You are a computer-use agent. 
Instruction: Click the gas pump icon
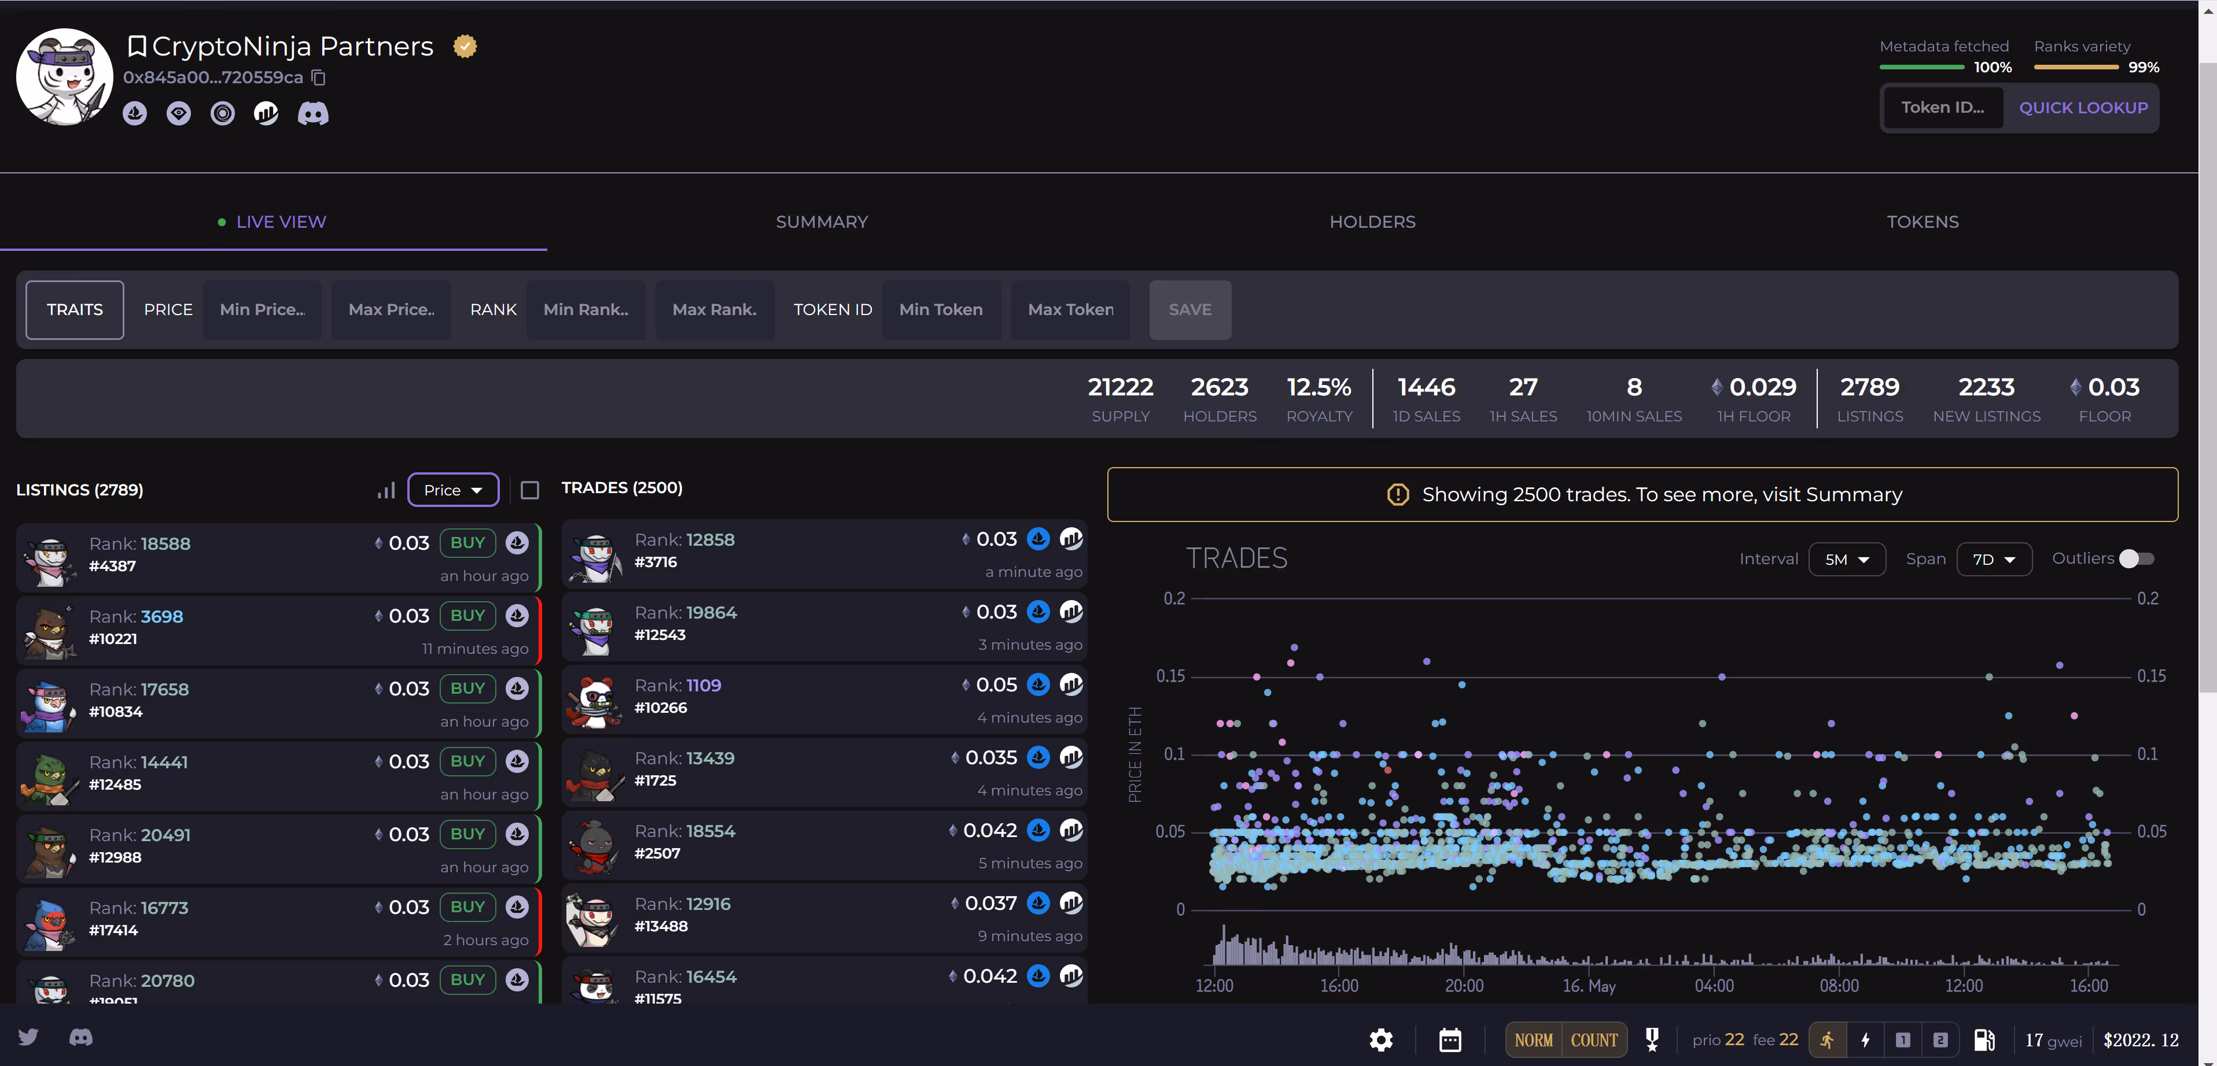pyautogui.click(x=1984, y=1039)
